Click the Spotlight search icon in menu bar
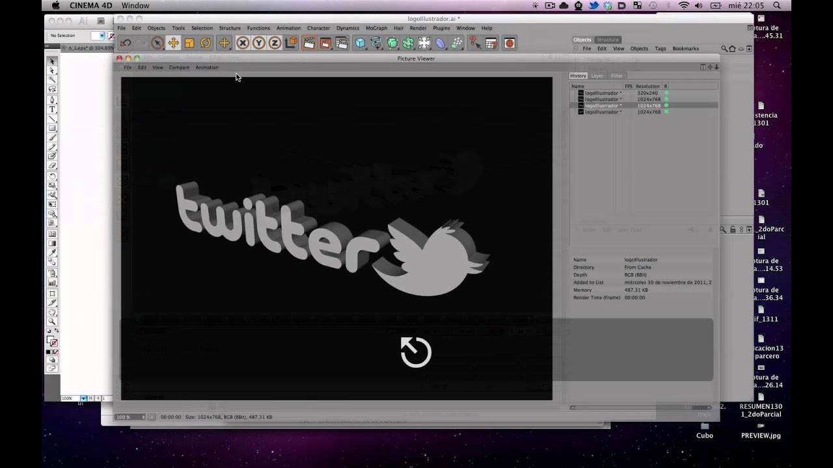The height and width of the screenshot is (468, 833). tap(776, 6)
